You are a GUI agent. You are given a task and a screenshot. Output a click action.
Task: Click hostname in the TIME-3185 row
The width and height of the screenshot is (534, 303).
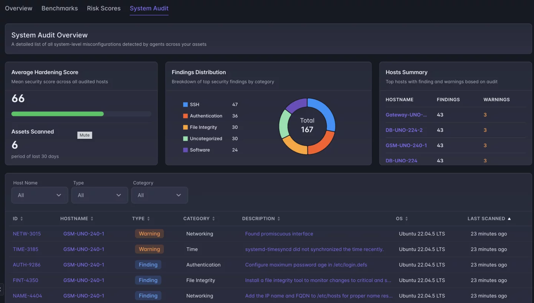point(84,249)
